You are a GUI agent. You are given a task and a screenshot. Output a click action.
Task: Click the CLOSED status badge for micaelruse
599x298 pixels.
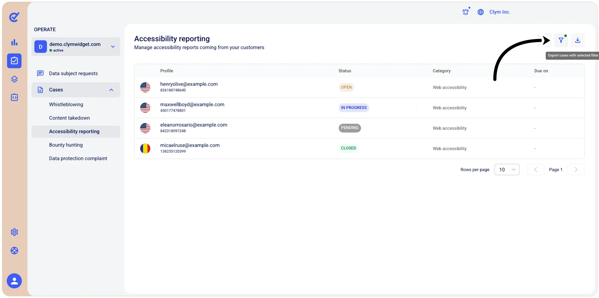point(348,148)
